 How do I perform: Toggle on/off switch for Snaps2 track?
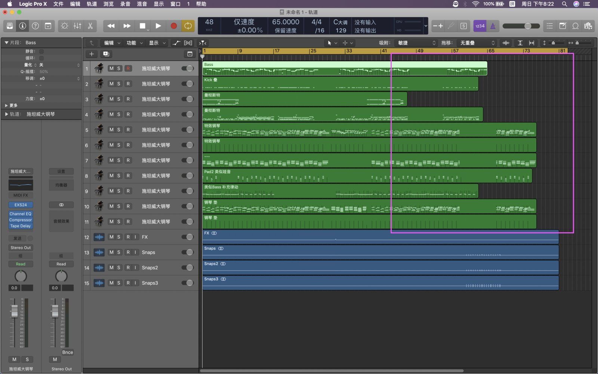coord(188,268)
